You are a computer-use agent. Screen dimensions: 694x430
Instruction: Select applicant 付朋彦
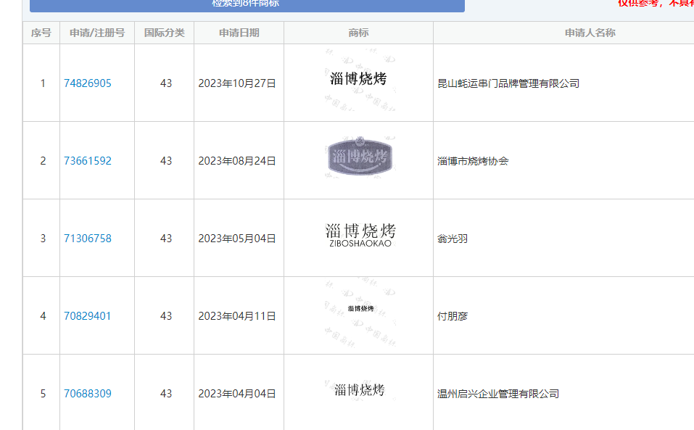click(453, 316)
